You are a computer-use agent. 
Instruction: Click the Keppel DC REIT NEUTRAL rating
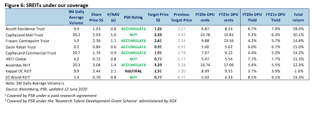[133, 71]
